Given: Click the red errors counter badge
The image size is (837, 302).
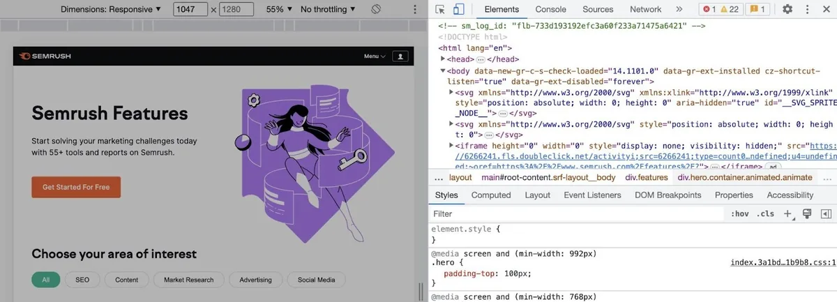Looking at the screenshot, I should tap(709, 9).
